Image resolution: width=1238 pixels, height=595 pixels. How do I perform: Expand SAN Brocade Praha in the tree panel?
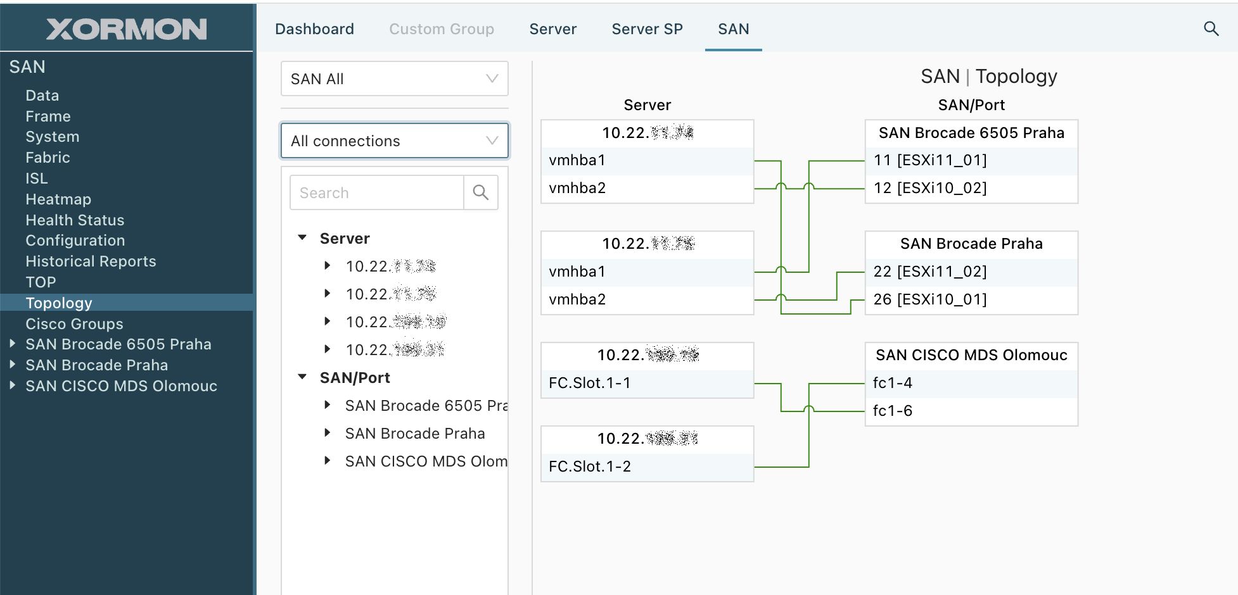tap(328, 433)
